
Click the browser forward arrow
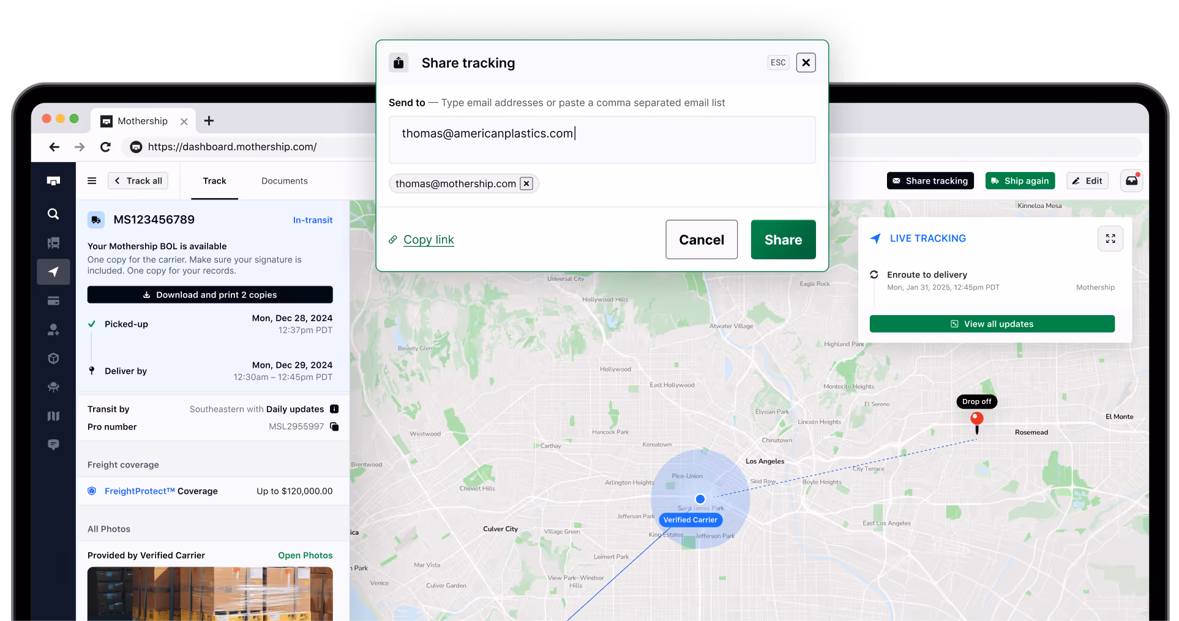pyautogui.click(x=80, y=147)
